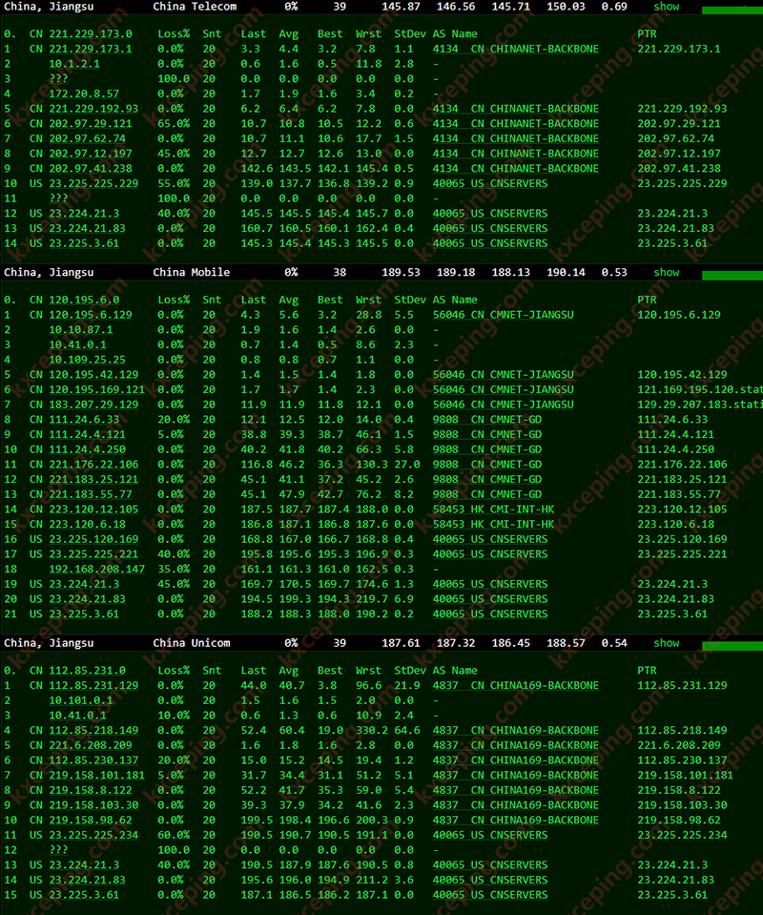Select the 0.69 deviation value
Image resolution: width=763 pixels, height=915 pixels.
tap(614, 7)
